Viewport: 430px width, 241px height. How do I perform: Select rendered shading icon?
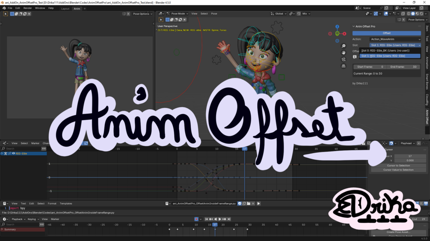point(421,14)
